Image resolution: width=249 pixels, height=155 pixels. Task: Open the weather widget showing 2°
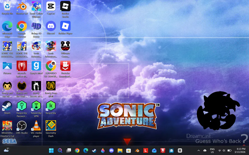[x=6, y=150]
